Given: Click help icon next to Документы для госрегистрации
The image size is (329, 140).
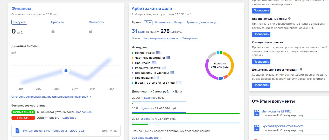Looking at the screenshot, I should (301, 70).
